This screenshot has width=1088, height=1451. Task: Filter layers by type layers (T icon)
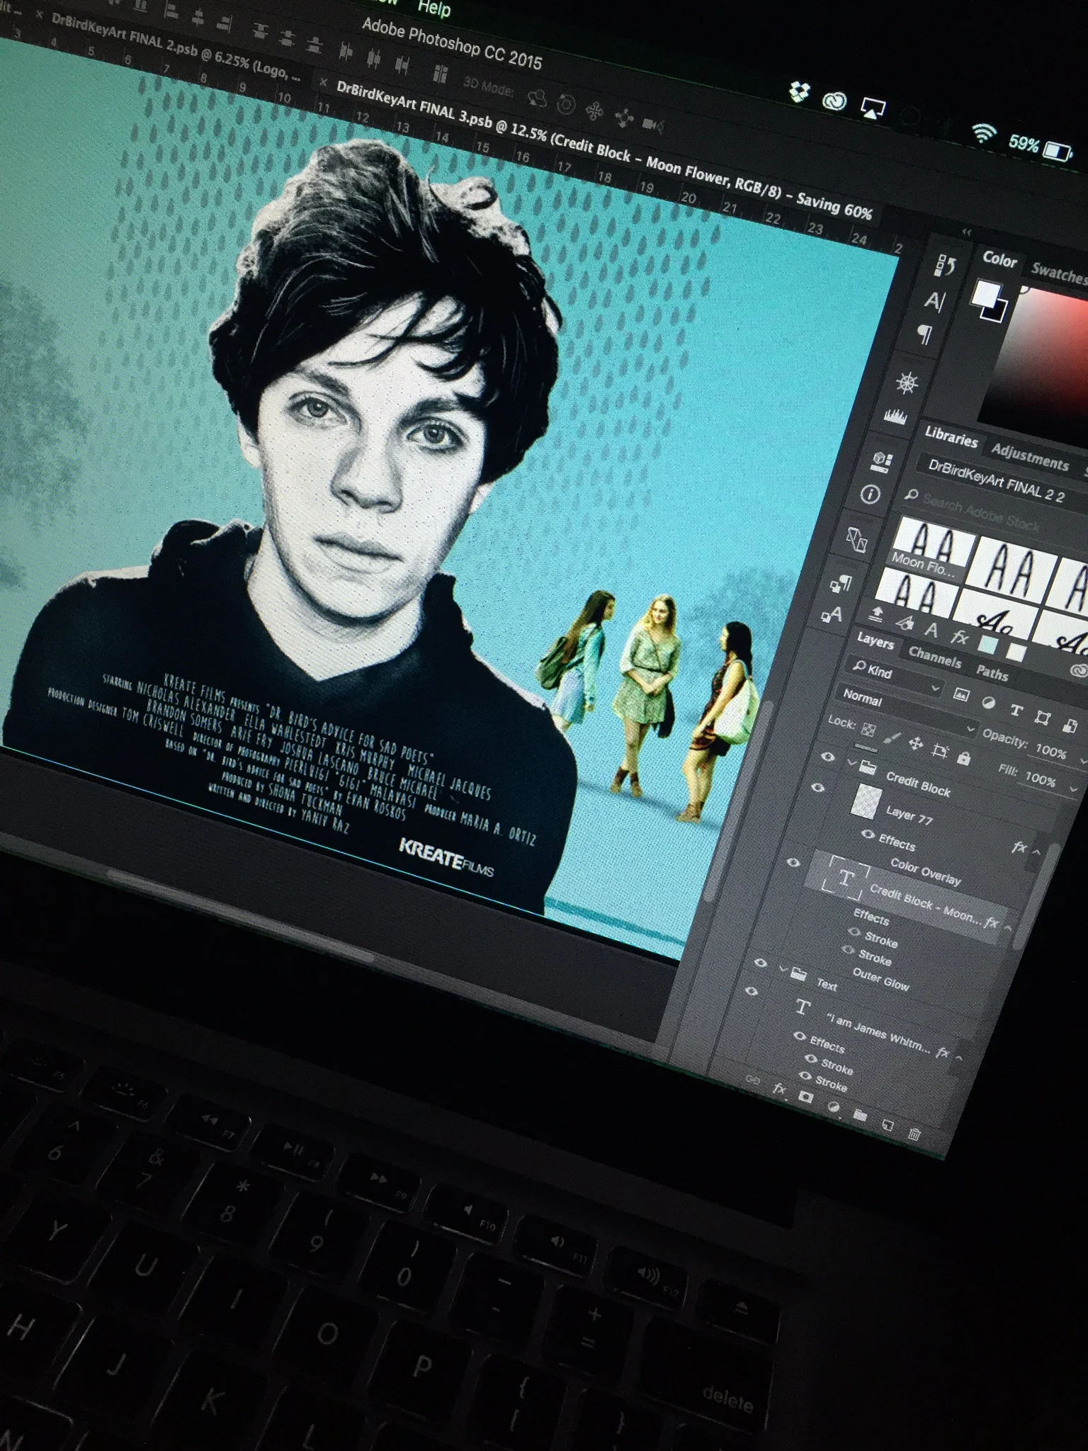pos(1016,710)
